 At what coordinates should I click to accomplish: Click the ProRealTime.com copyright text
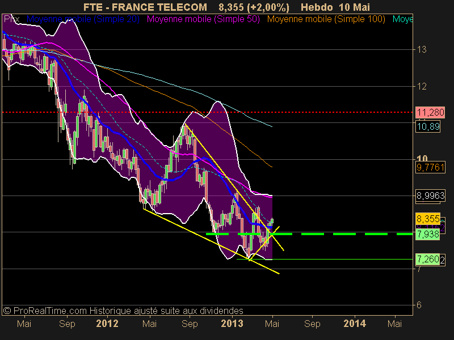123,311
